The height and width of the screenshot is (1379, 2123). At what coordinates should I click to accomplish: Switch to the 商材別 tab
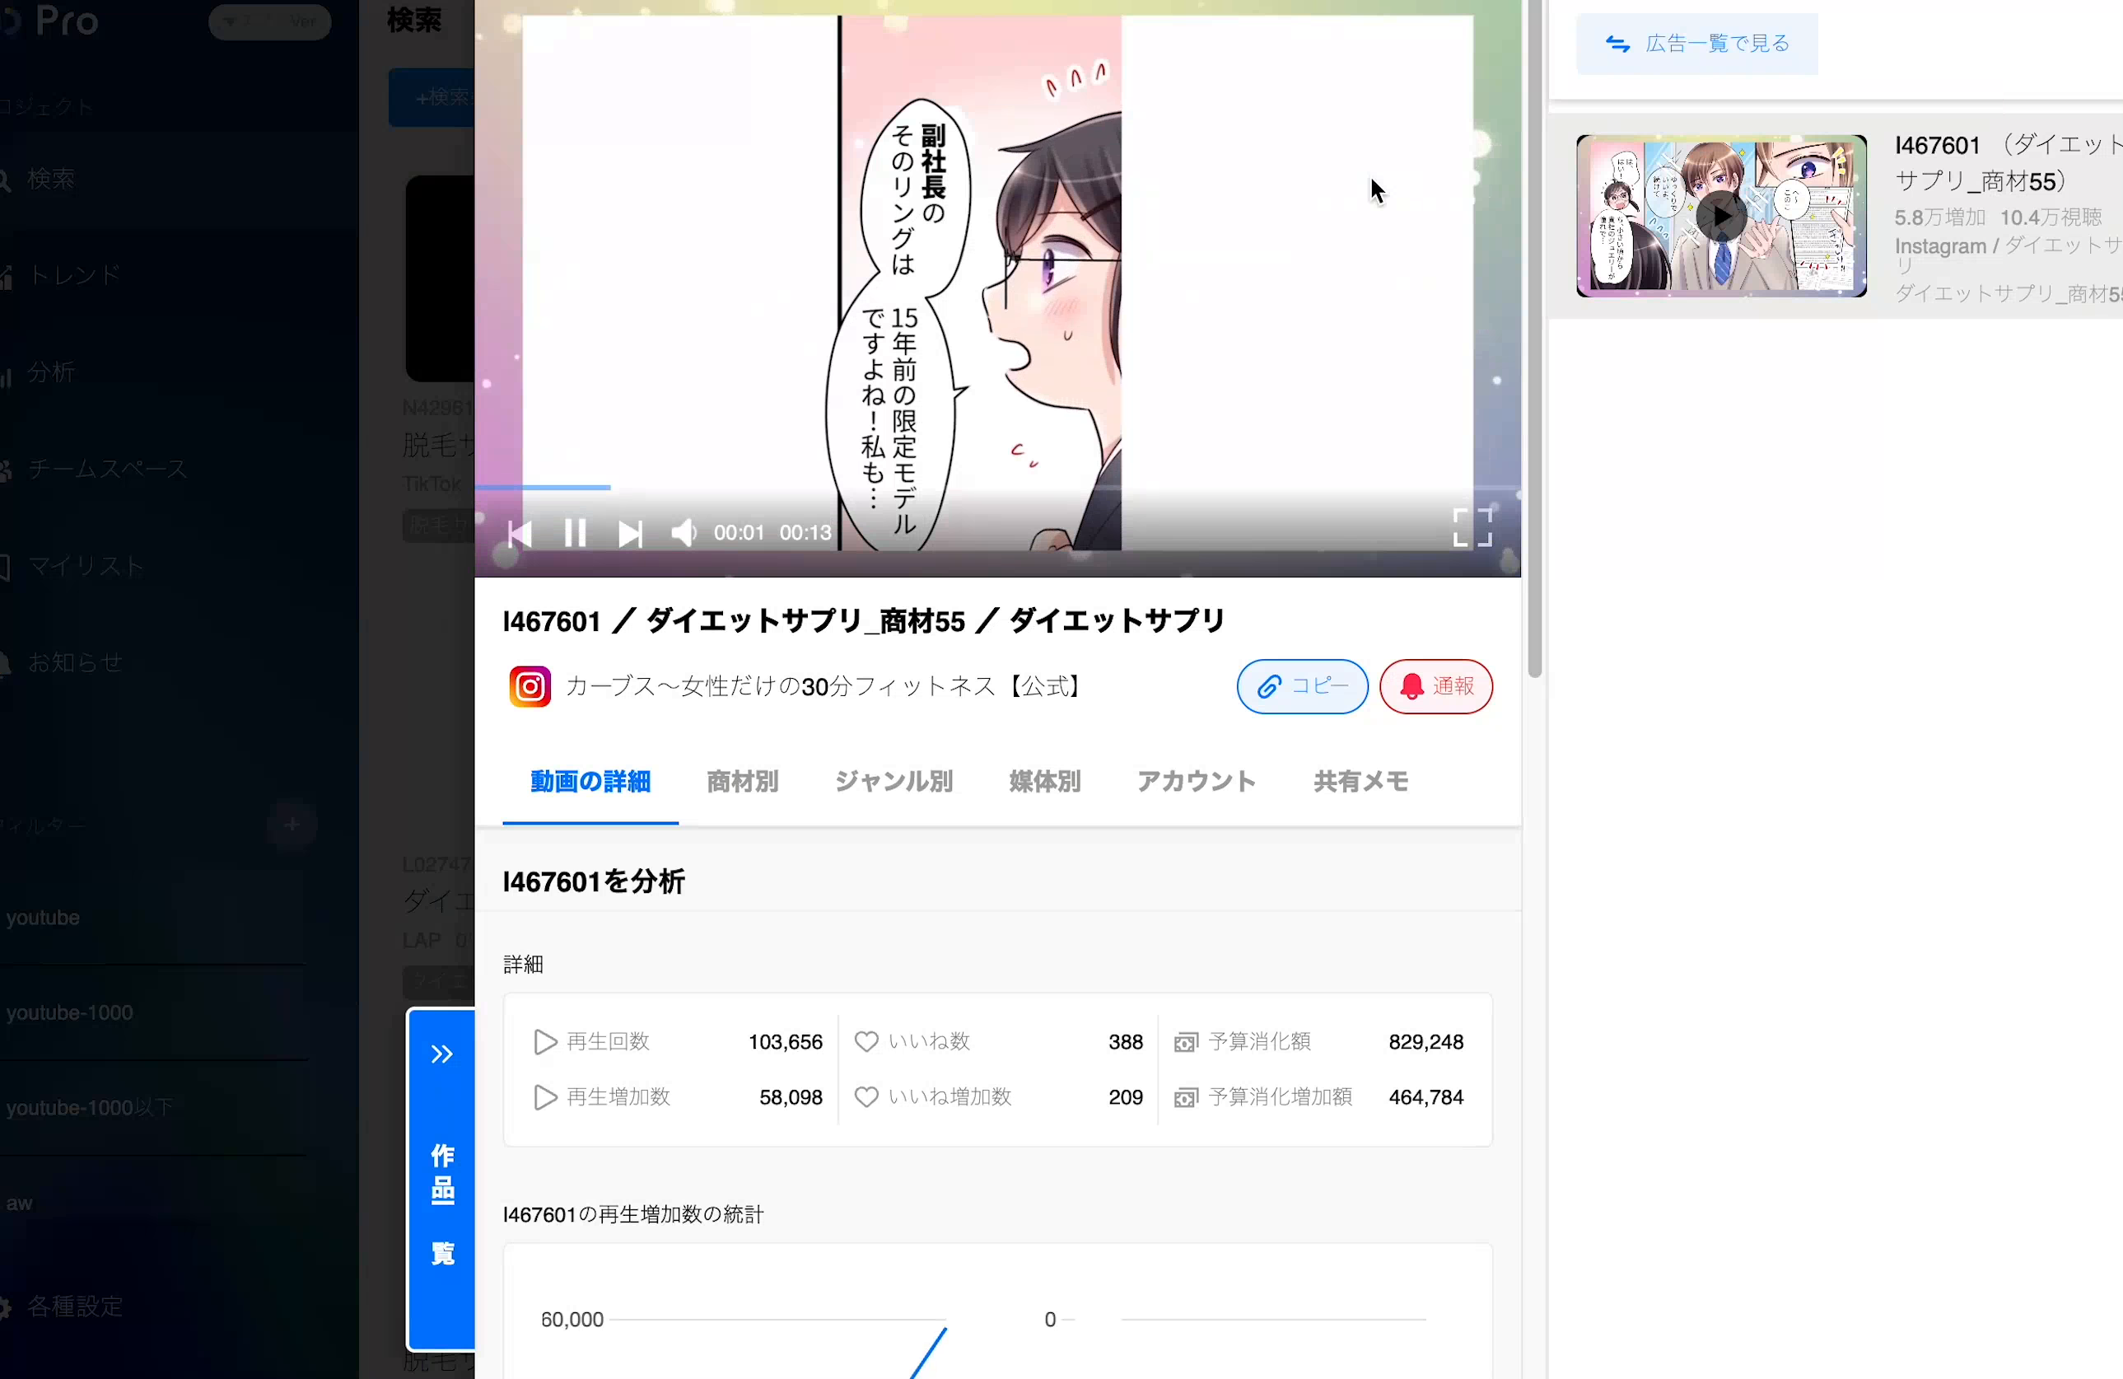[742, 782]
